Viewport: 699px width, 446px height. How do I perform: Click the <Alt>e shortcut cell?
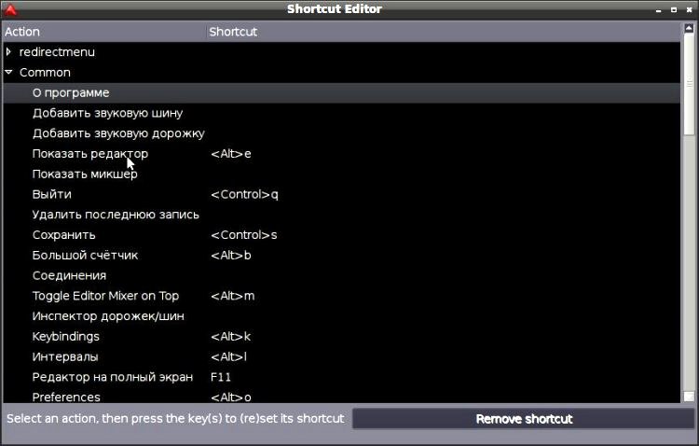tap(231, 154)
